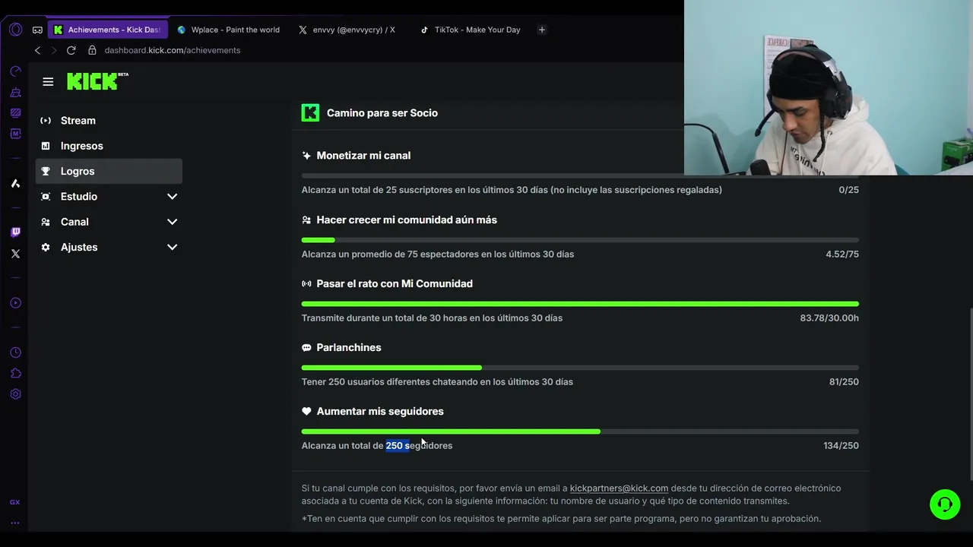
Task: Toggle the Kick hamburger menu
Action: pyautogui.click(x=48, y=81)
